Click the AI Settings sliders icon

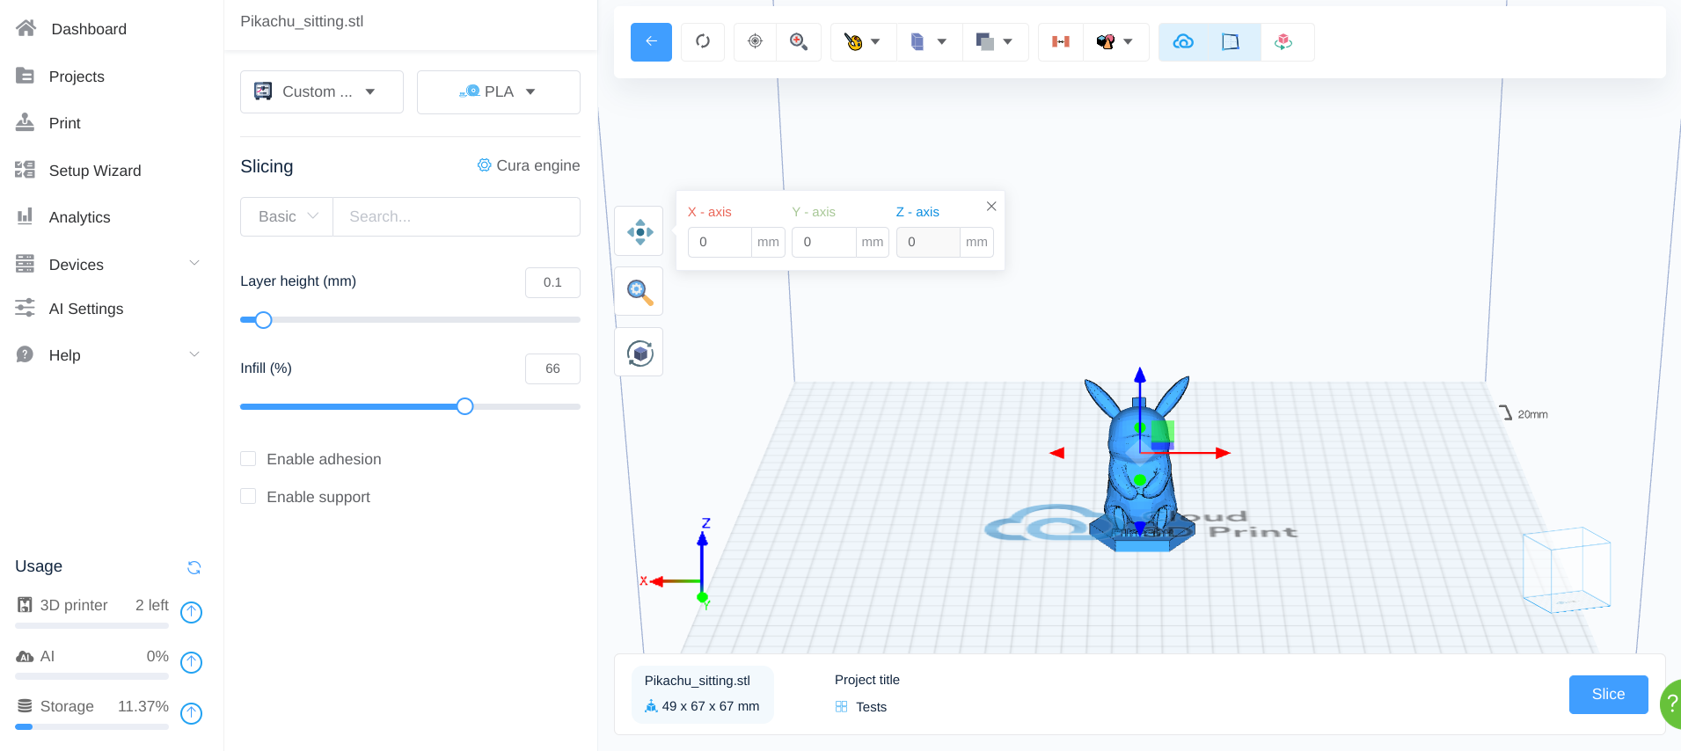coord(25,308)
